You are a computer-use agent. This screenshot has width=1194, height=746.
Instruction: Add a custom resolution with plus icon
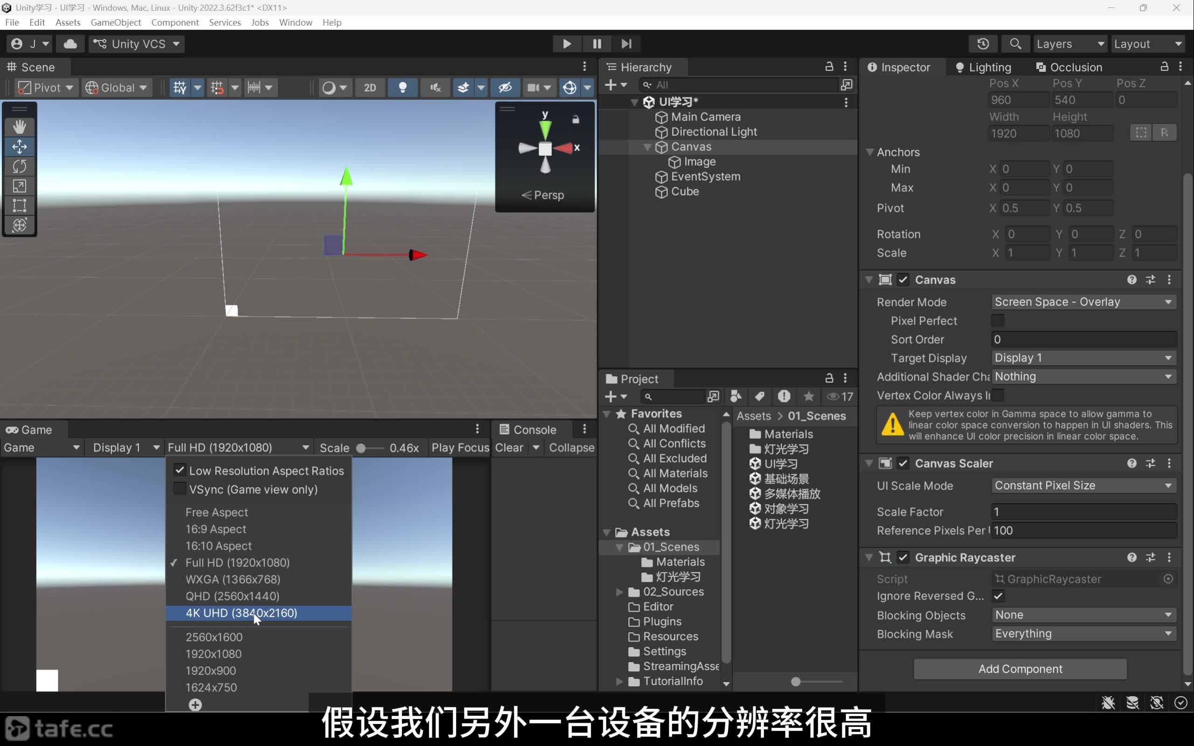pos(195,705)
